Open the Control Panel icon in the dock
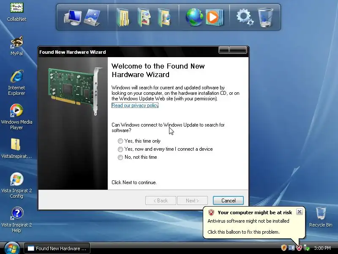338x254 pixels. [92, 18]
